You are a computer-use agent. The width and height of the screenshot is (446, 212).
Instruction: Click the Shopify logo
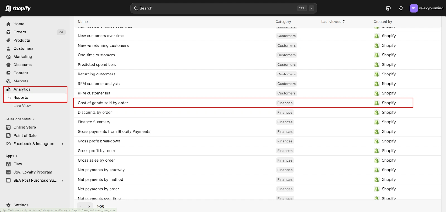click(18, 8)
